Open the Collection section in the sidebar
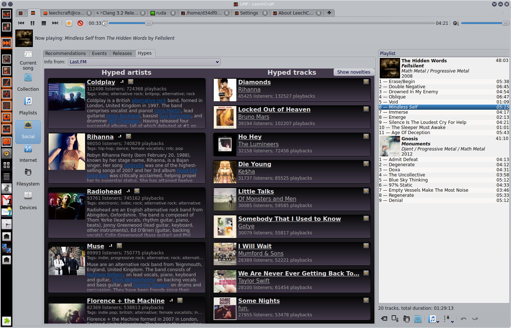 28,83
